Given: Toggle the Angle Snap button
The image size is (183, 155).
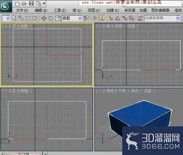Looking at the screenshot, I should pyautogui.click(x=117, y=18).
